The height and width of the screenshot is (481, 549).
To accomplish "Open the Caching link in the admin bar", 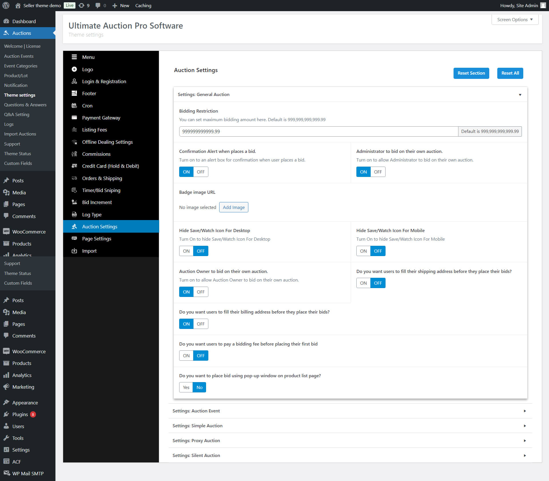I will tap(143, 5).
